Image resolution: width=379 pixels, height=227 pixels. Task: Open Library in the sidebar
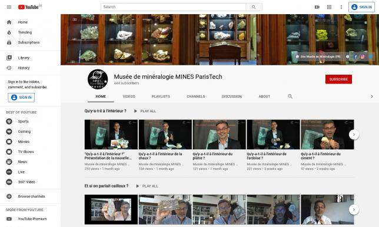(30, 58)
